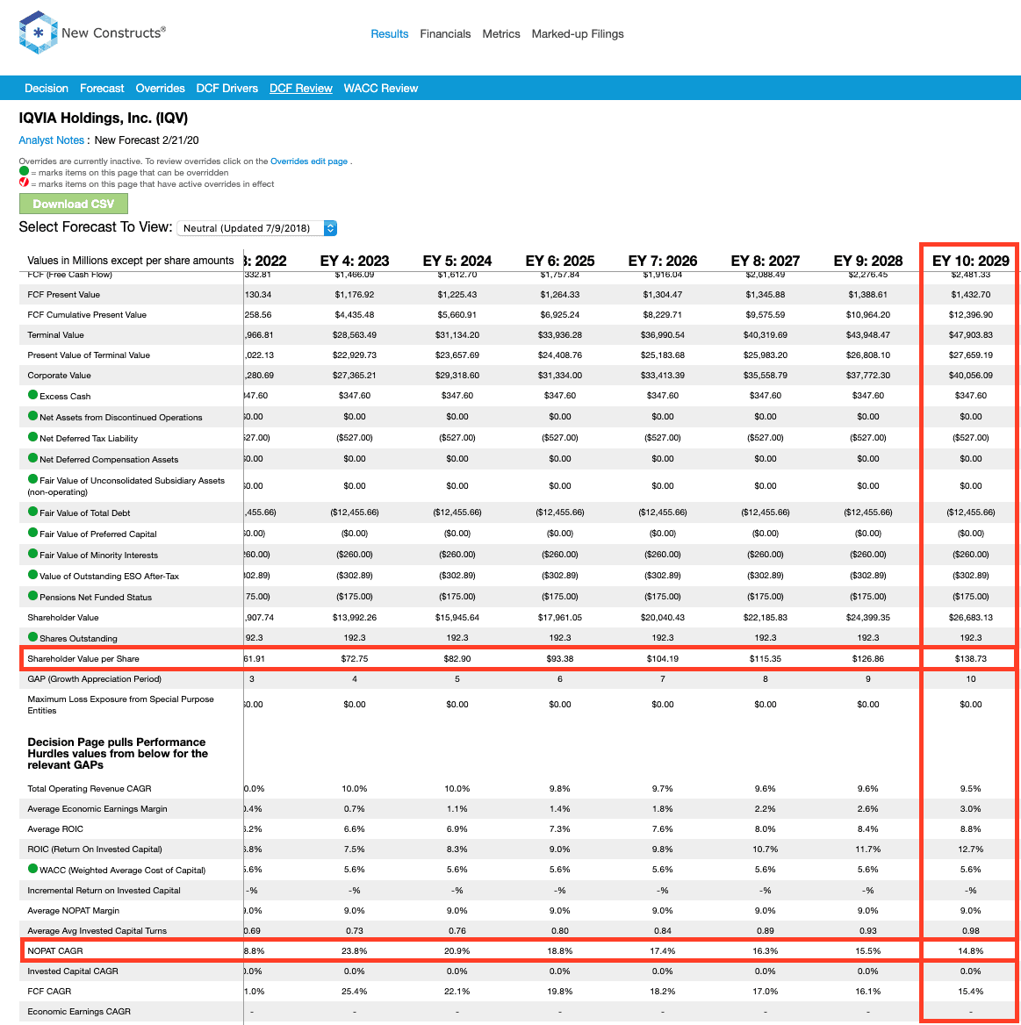Click green dot beside Fair Value of Minority Interests
1021x1025 pixels.
[32, 554]
